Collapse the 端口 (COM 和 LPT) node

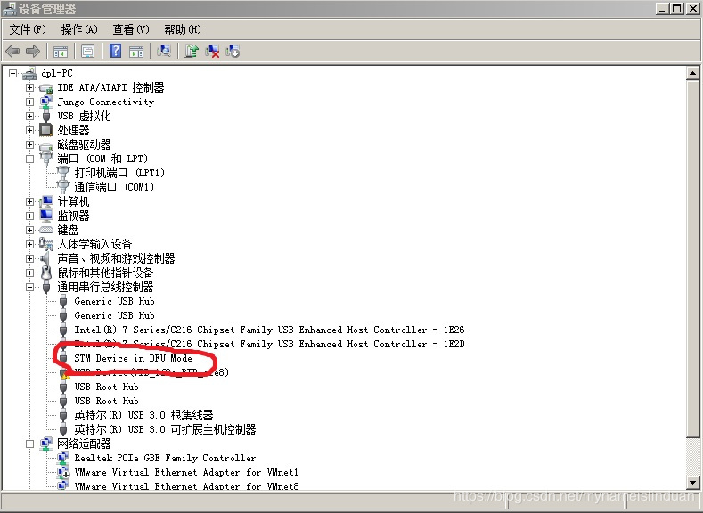pos(29,159)
